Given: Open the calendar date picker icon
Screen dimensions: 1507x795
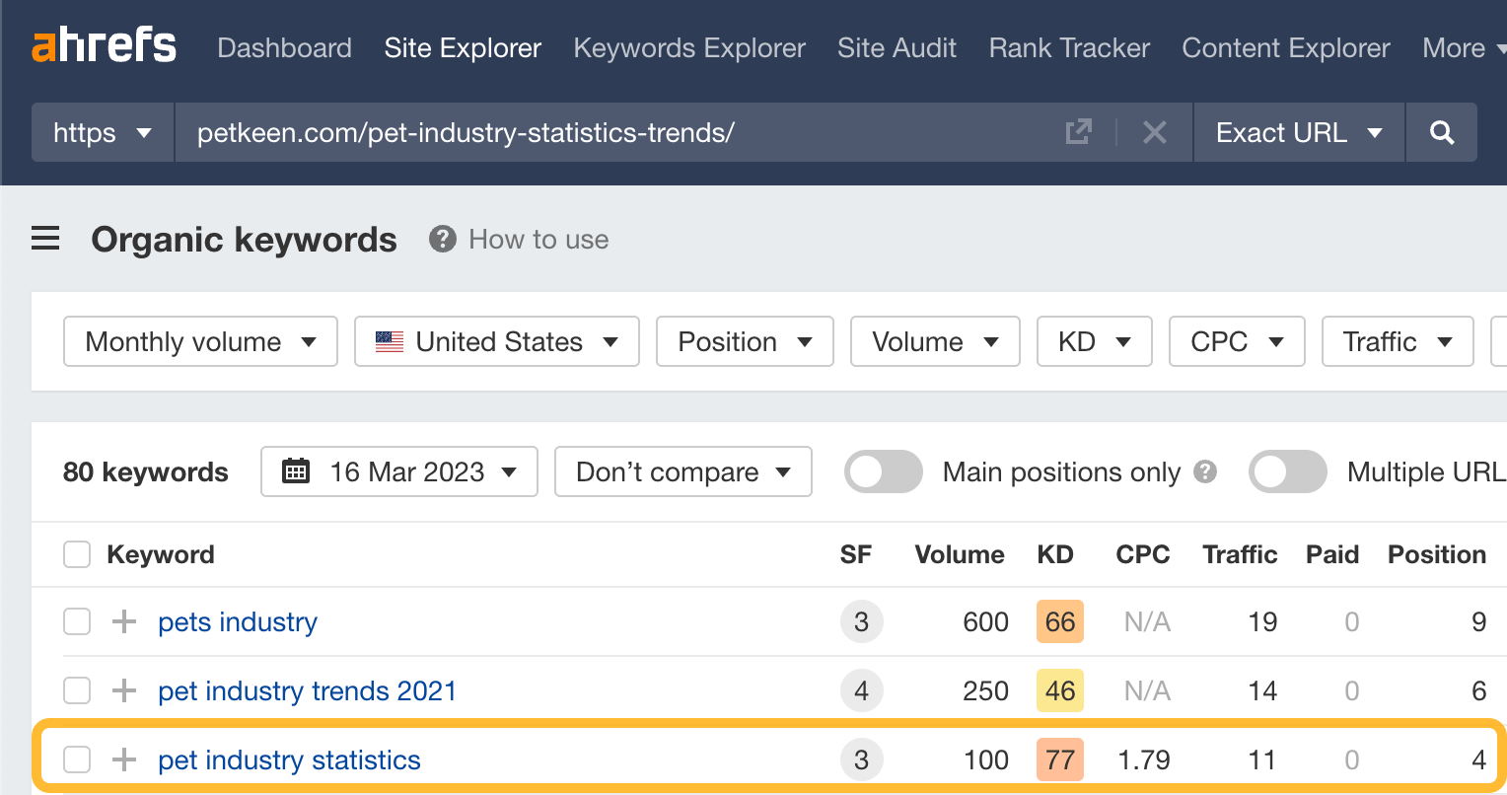Looking at the screenshot, I should (296, 471).
